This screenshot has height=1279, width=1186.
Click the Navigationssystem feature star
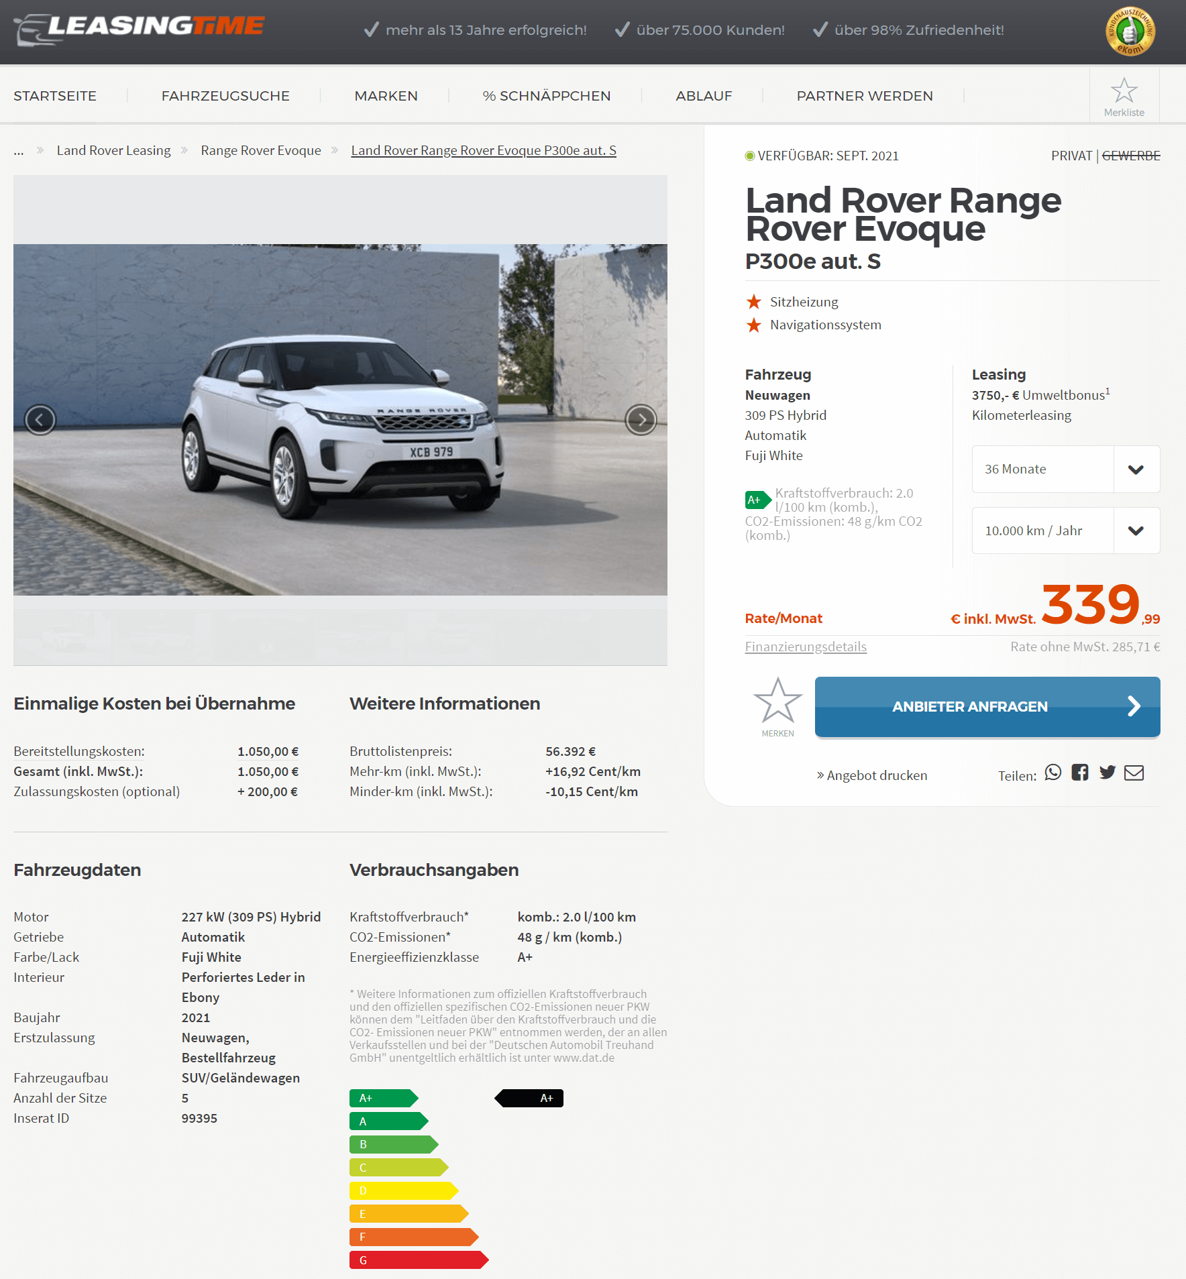pyautogui.click(x=754, y=325)
